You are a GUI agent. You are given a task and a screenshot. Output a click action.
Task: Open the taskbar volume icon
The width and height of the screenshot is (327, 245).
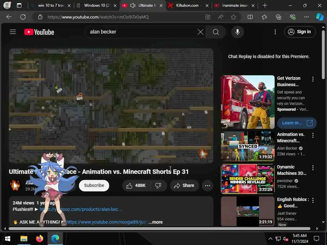pyautogui.click(x=285, y=239)
